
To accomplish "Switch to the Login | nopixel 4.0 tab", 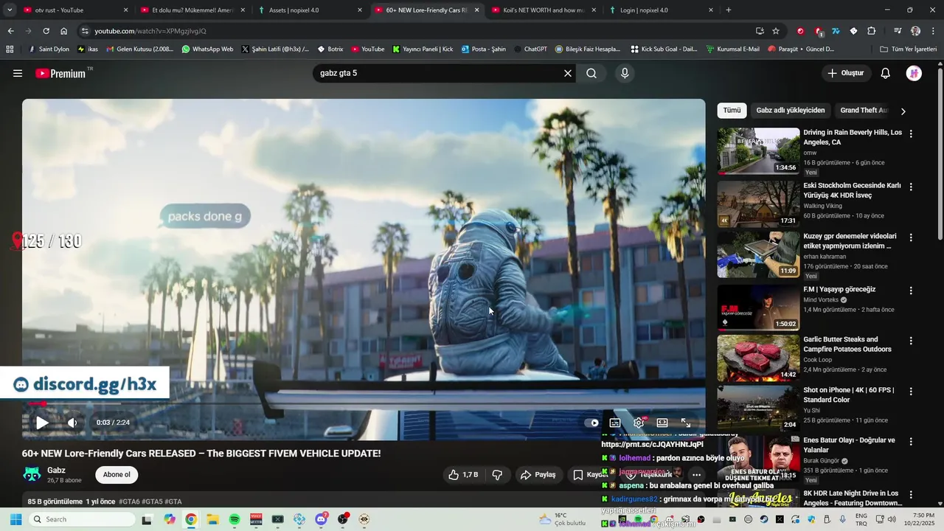I will coord(662,10).
